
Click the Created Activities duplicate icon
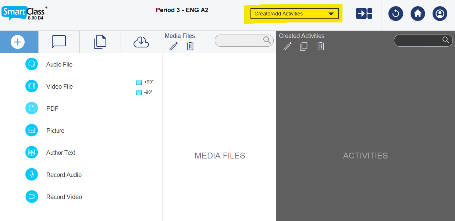[x=303, y=46]
